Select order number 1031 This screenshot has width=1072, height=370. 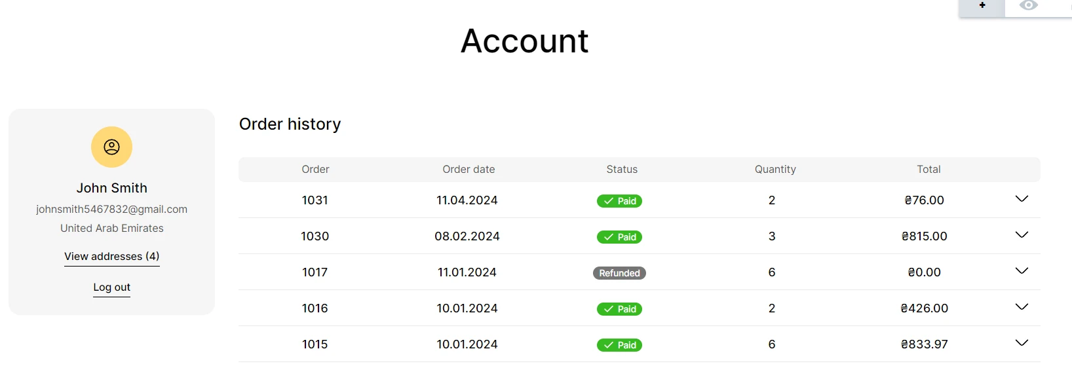[x=315, y=200]
